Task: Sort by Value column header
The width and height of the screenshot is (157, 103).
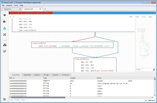Action: coord(112,78)
